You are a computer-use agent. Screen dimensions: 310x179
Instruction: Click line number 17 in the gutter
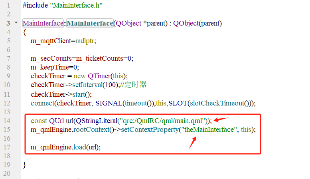(7, 147)
